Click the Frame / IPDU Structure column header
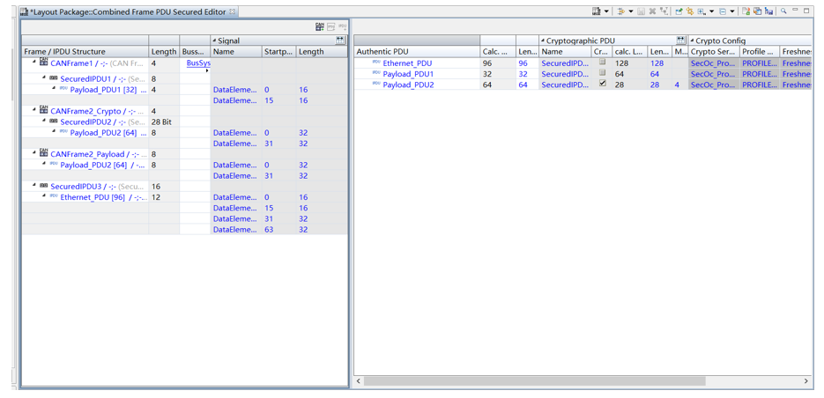824x398 pixels. (x=84, y=52)
